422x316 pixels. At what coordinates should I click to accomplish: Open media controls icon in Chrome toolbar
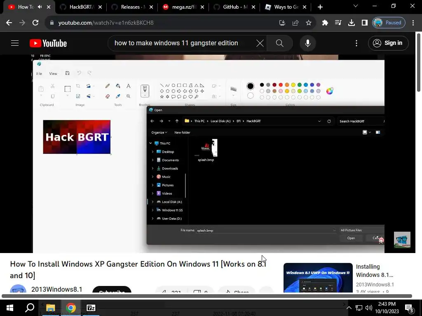tap(338, 23)
